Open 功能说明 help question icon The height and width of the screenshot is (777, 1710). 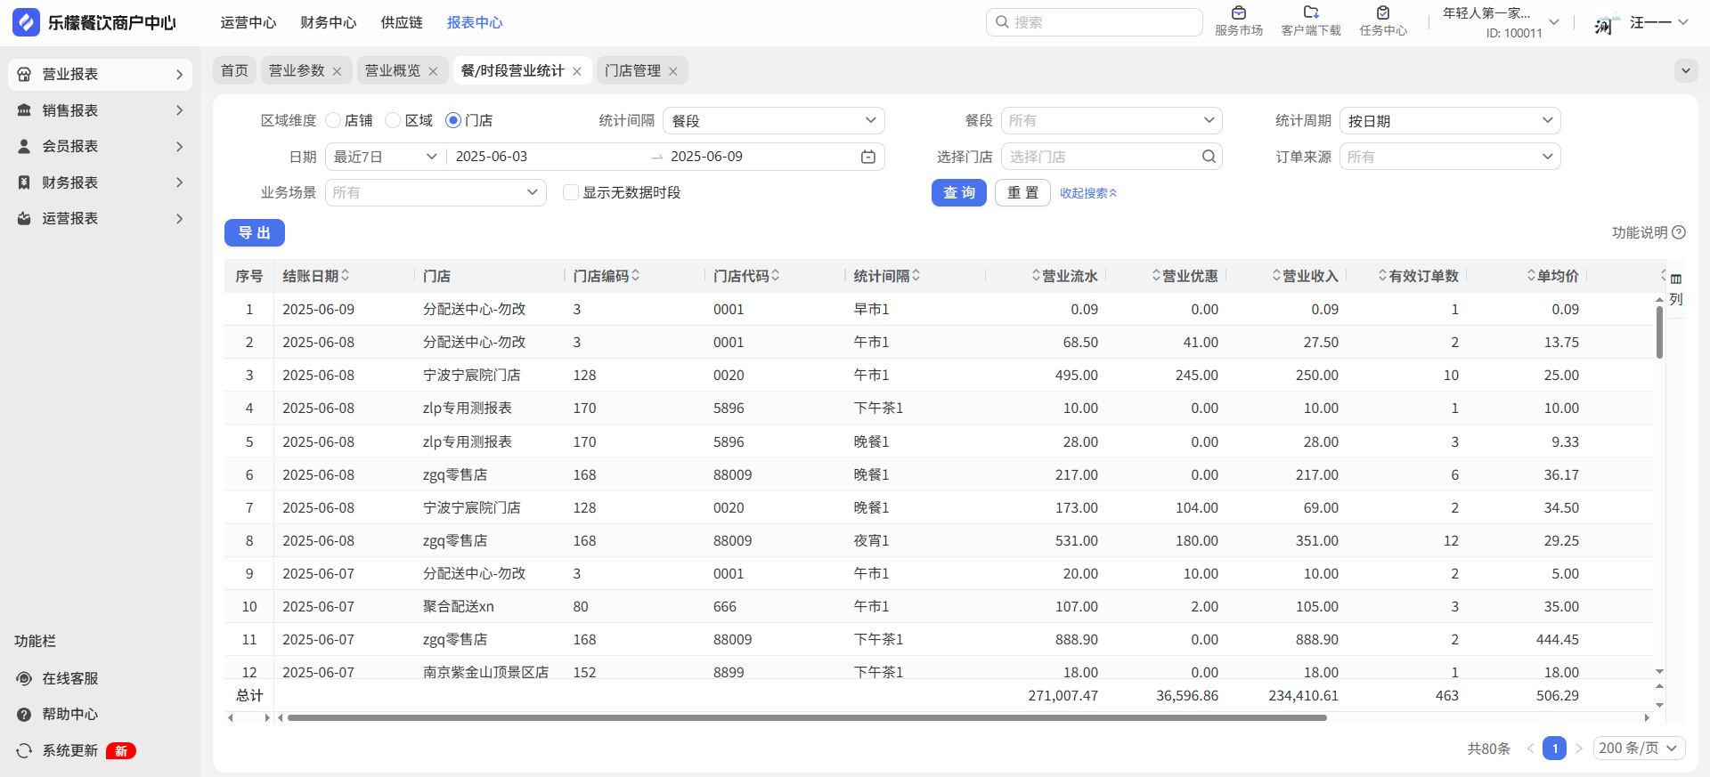(1679, 232)
